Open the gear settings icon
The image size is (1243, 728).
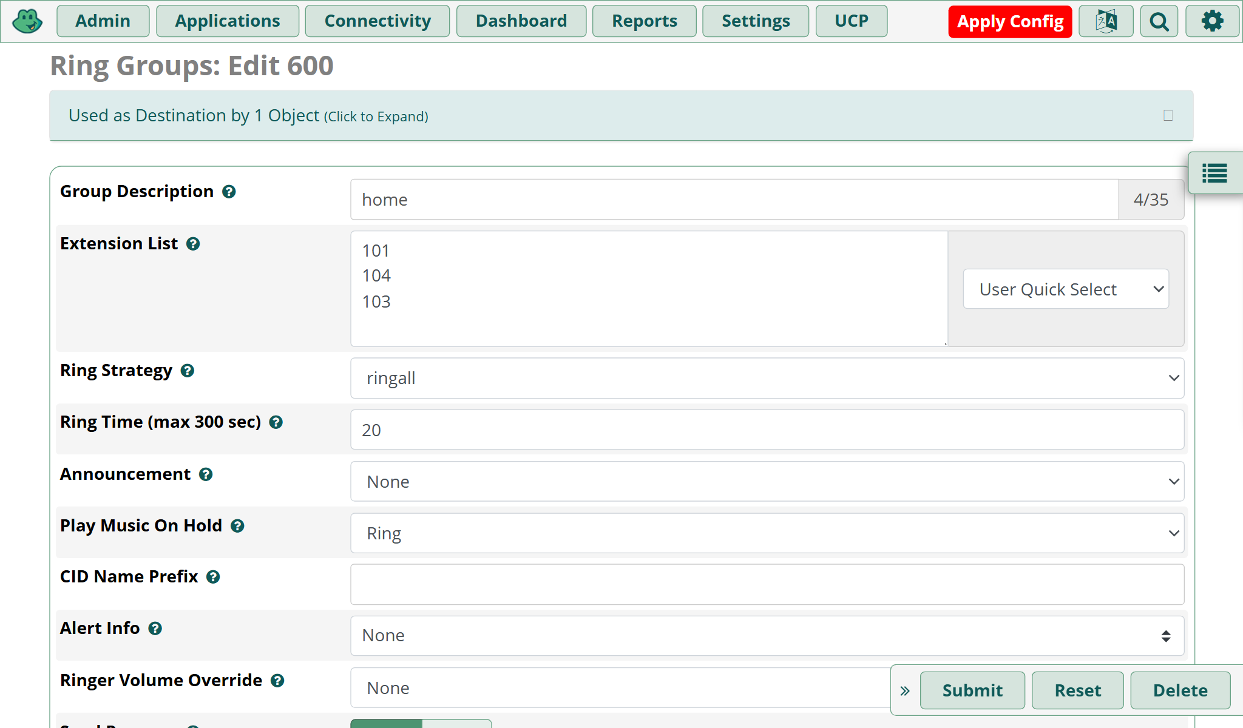1213,21
